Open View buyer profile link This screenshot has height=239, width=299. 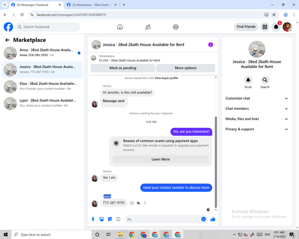pos(166,78)
